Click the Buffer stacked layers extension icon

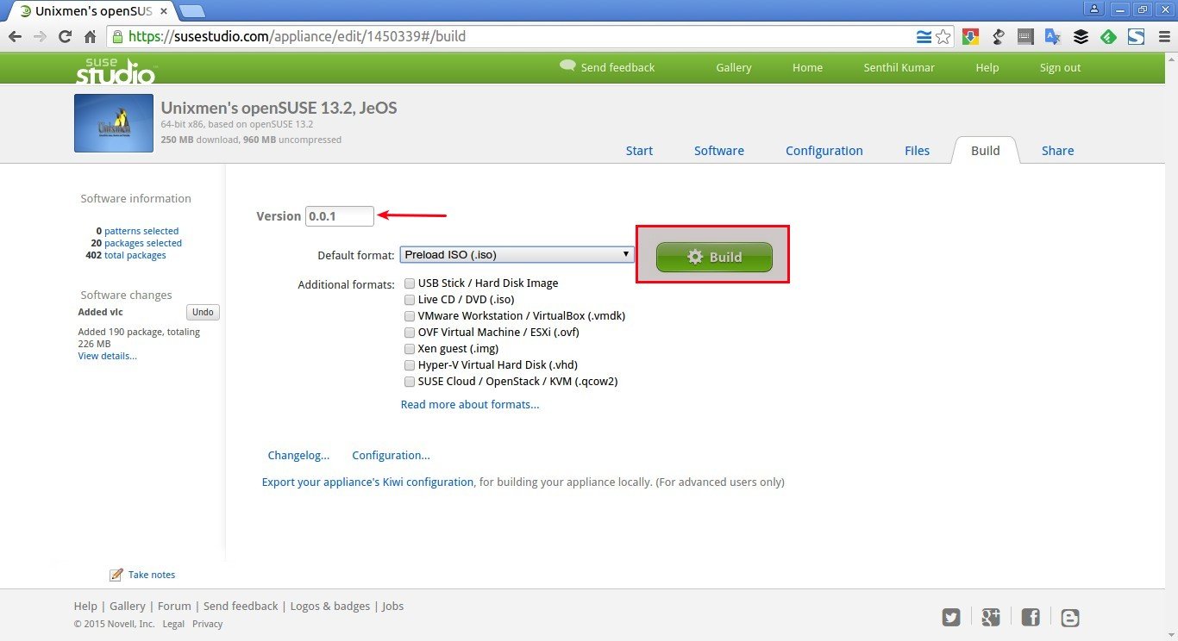pos(1081,36)
